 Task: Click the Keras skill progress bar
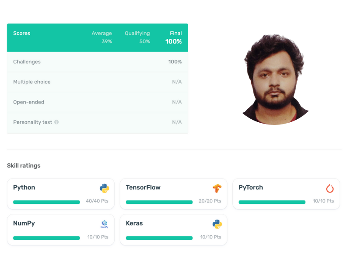[159, 238]
